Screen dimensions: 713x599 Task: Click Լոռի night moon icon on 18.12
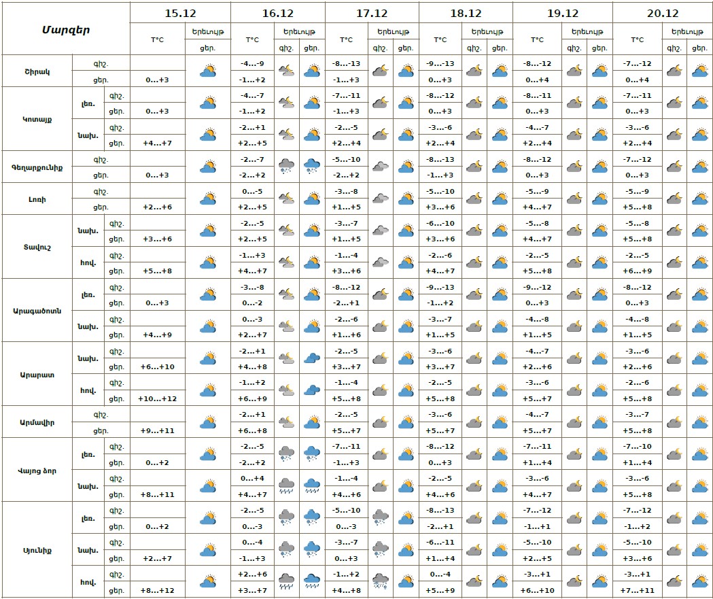coord(474,199)
